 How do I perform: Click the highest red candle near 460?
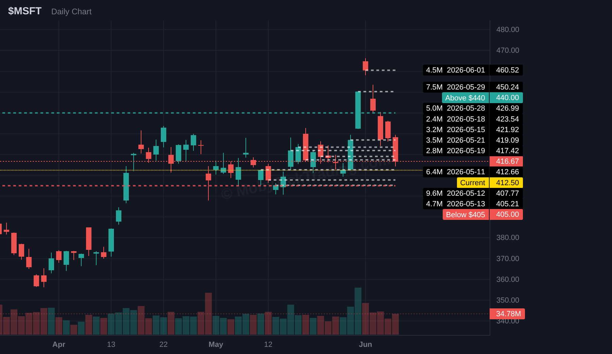click(365, 66)
